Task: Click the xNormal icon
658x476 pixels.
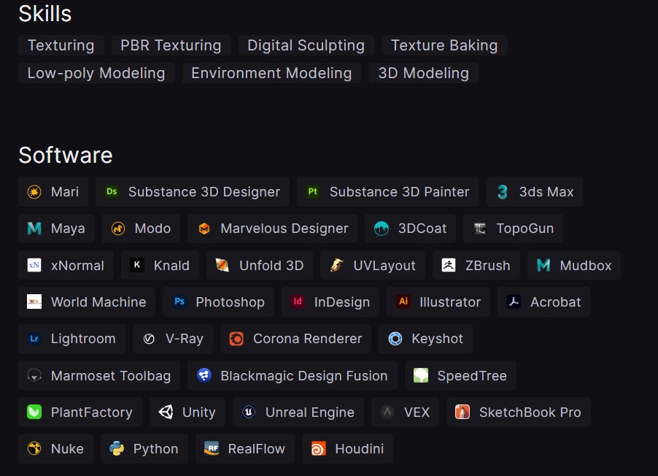Action: click(x=34, y=265)
